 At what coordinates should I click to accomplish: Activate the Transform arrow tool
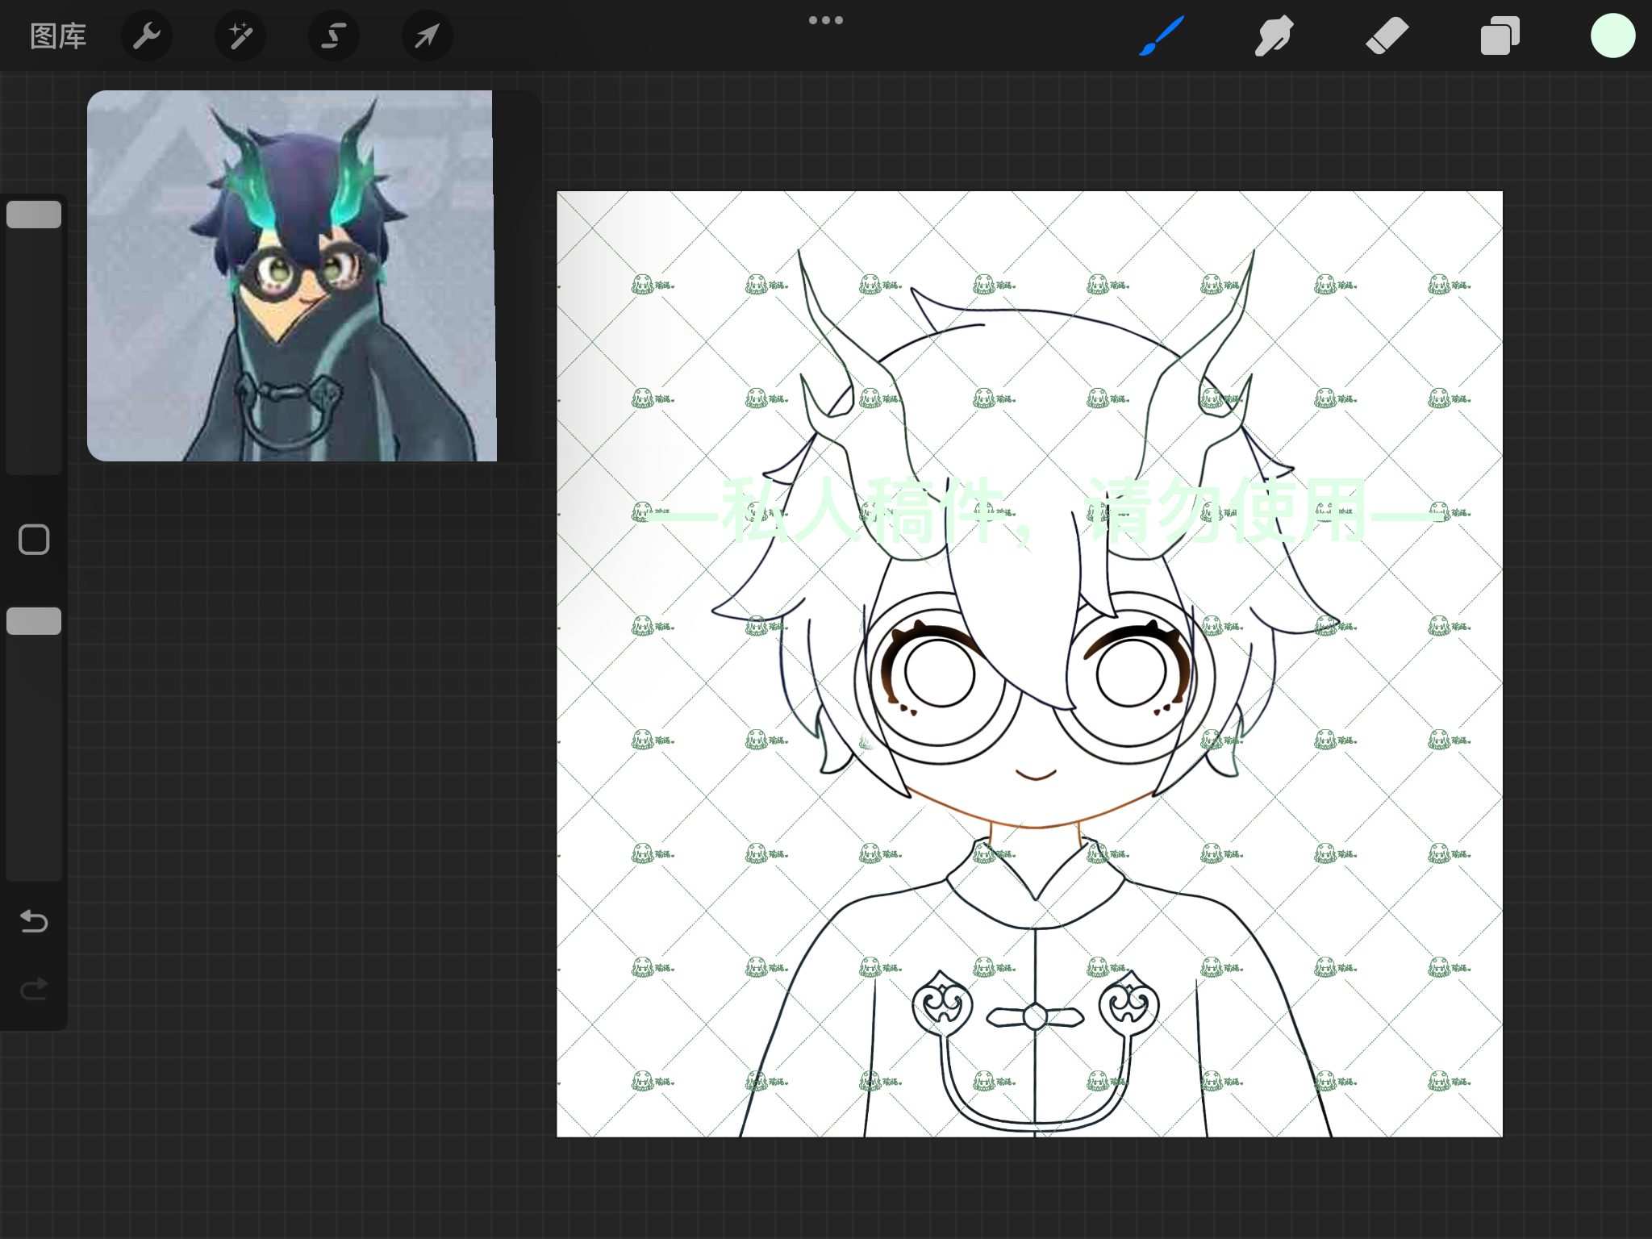428,36
